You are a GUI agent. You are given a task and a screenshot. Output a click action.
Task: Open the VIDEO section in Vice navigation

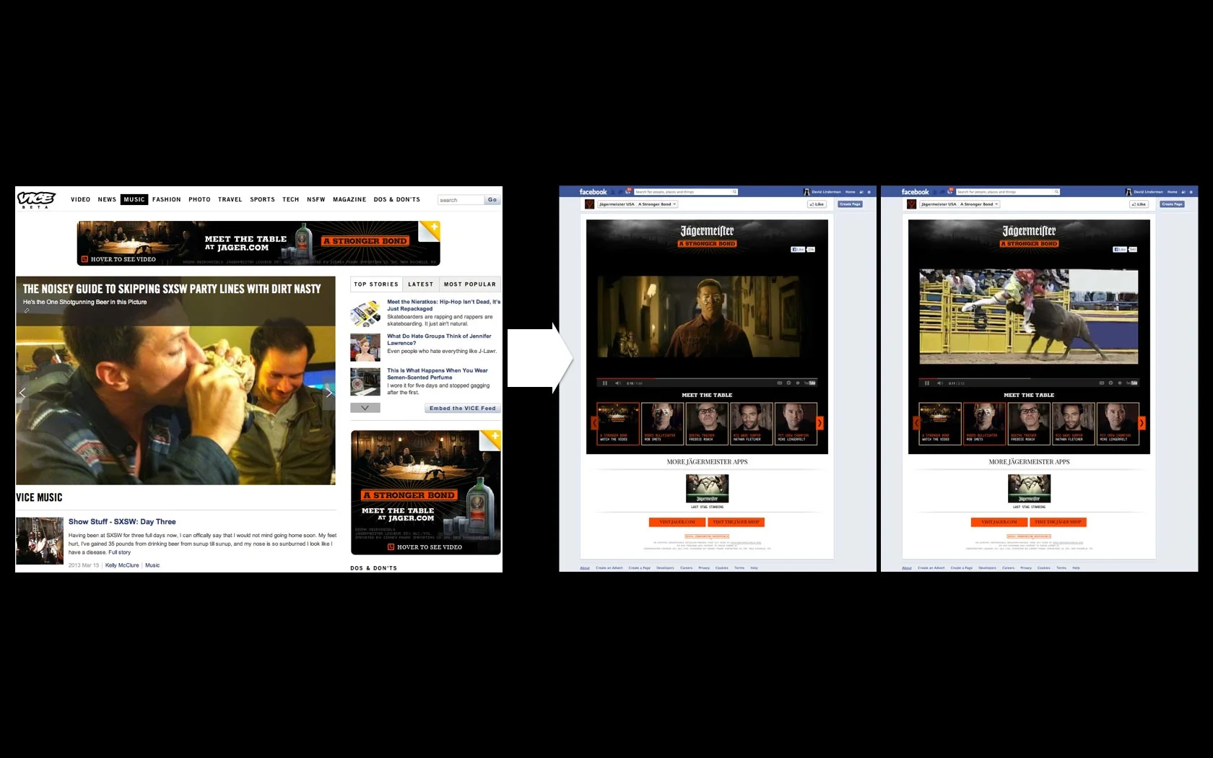pos(81,199)
